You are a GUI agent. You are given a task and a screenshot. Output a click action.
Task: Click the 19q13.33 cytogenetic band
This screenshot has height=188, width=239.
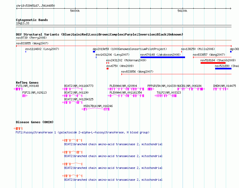(x=124, y=26)
